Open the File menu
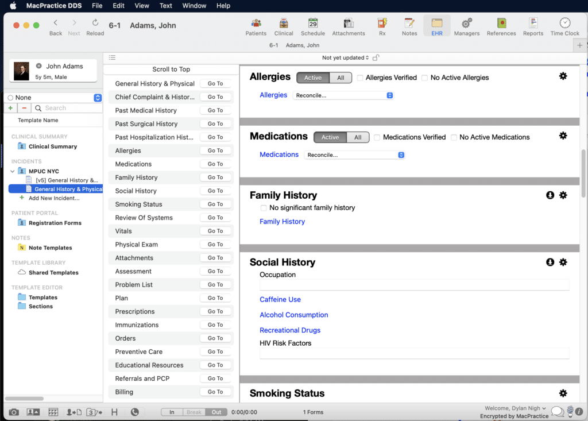The height and width of the screenshot is (421, 588). (97, 6)
